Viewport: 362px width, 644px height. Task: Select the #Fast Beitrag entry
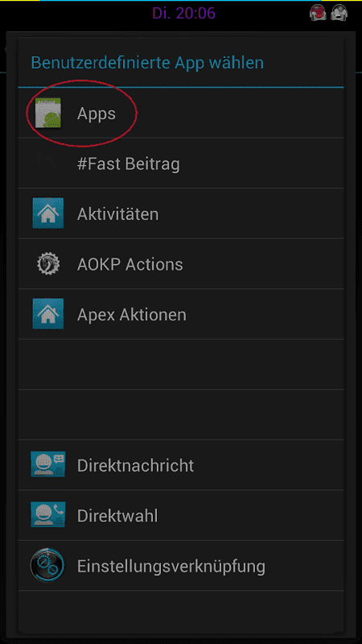pyautogui.click(x=180, y=163)
